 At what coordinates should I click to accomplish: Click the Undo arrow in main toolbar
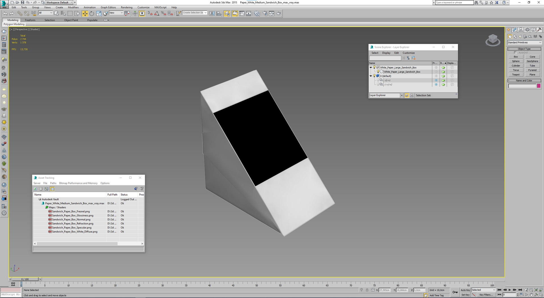5,14
